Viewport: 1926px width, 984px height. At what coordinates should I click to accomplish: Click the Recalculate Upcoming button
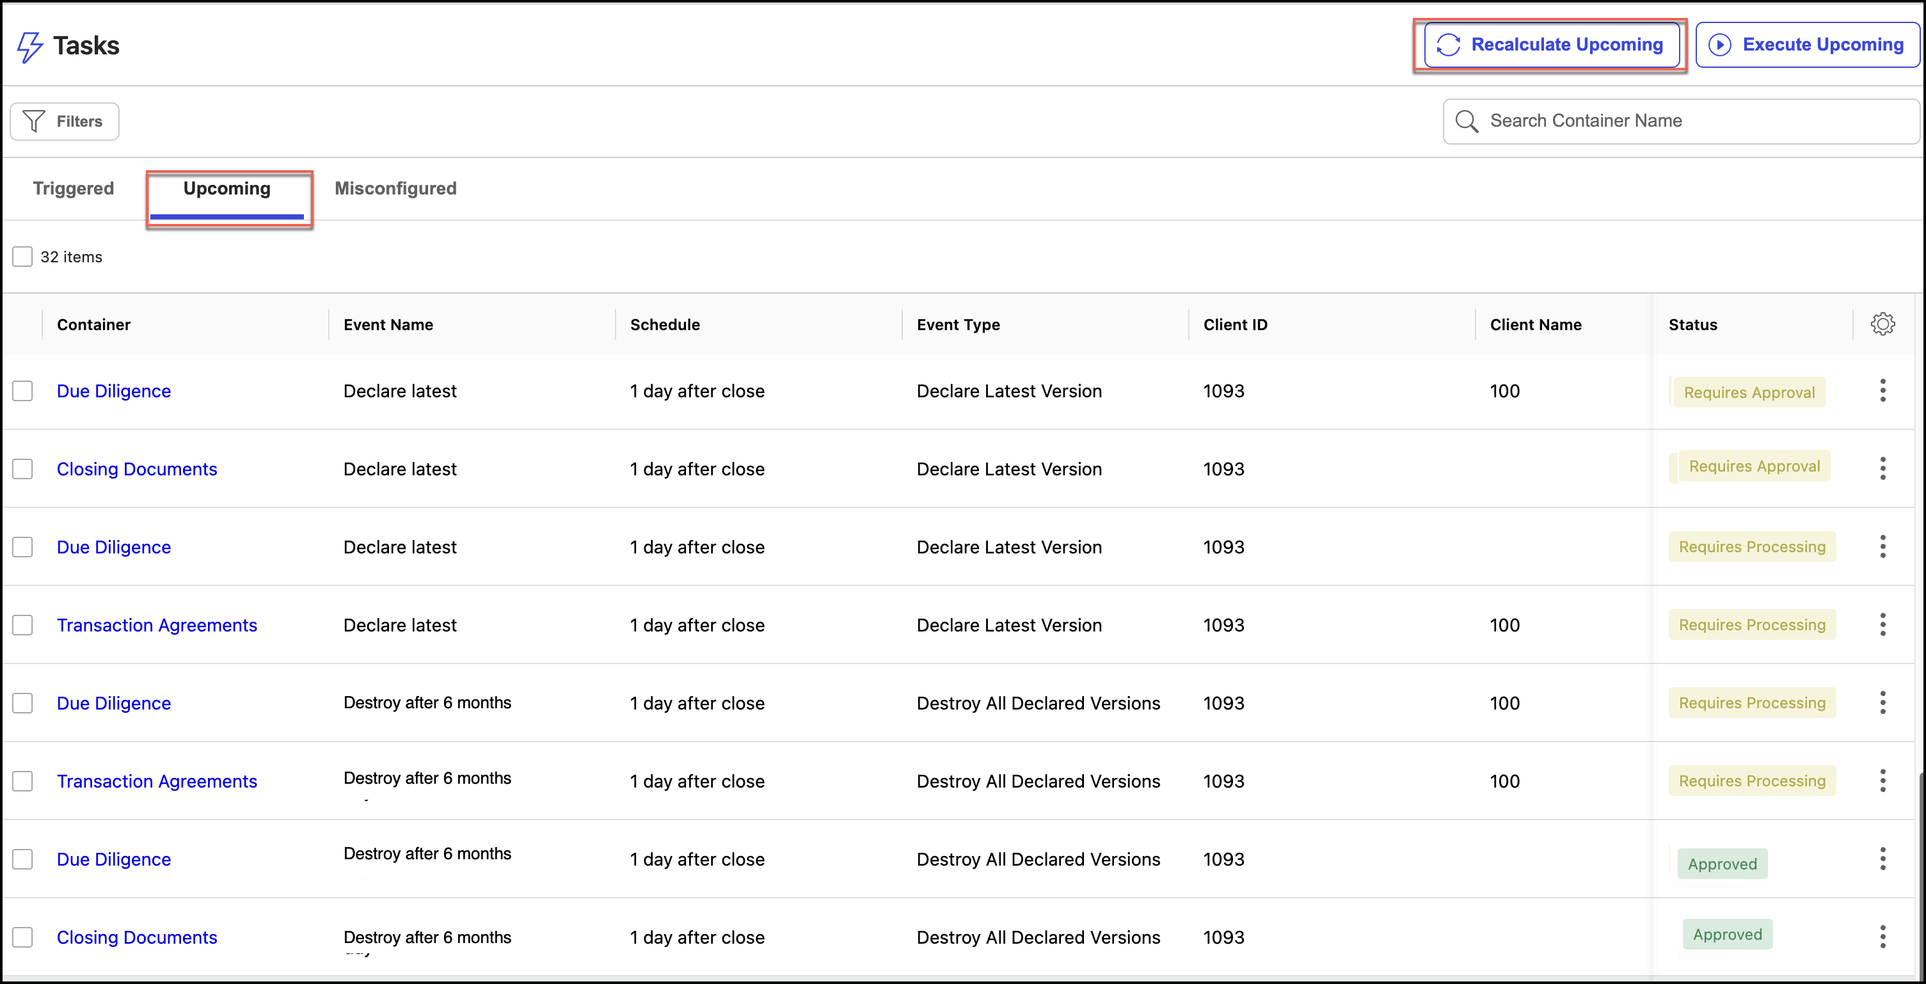point(1552,45)
